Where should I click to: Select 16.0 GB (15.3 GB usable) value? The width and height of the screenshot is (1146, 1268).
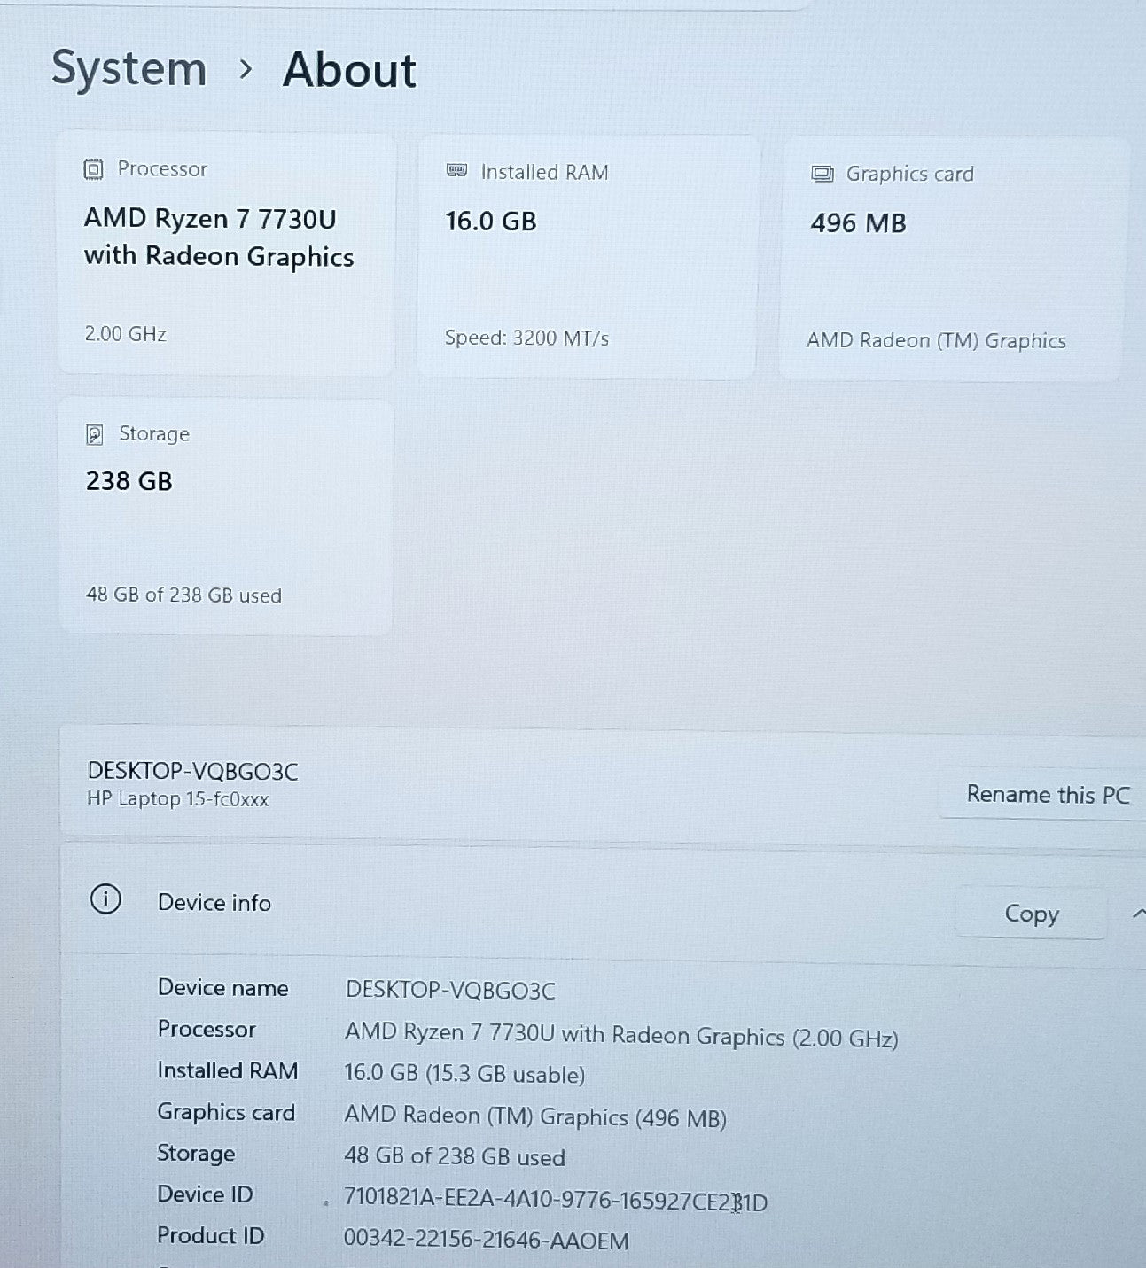point(464,1074)
